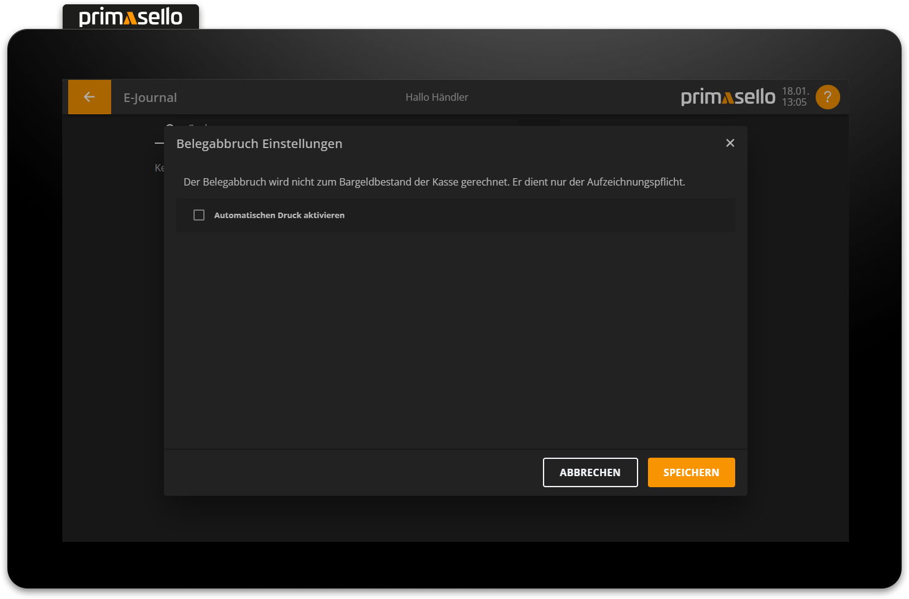Click the back navigation button on orange background
The image size is (909, 599).
click(x=89, y=96)
